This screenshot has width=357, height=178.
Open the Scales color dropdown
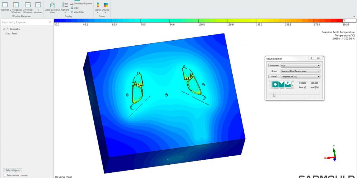[x=98, y=7]
